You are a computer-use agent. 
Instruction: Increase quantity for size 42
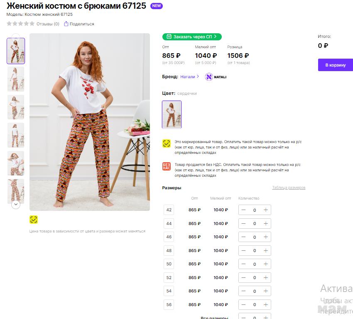266,210
